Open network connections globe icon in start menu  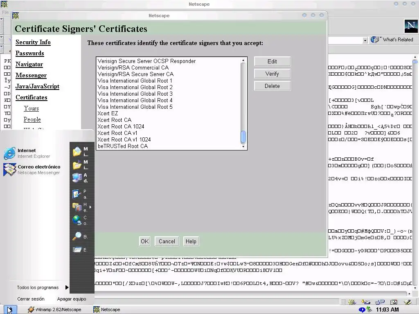tap(77, 220)
